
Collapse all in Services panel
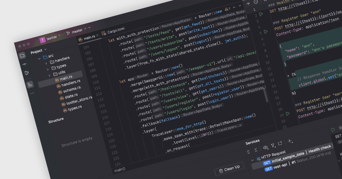coord(256,149)
